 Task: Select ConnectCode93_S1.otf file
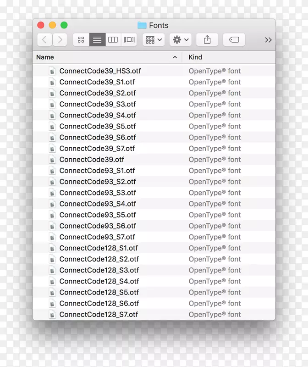[x=154, y=171]
